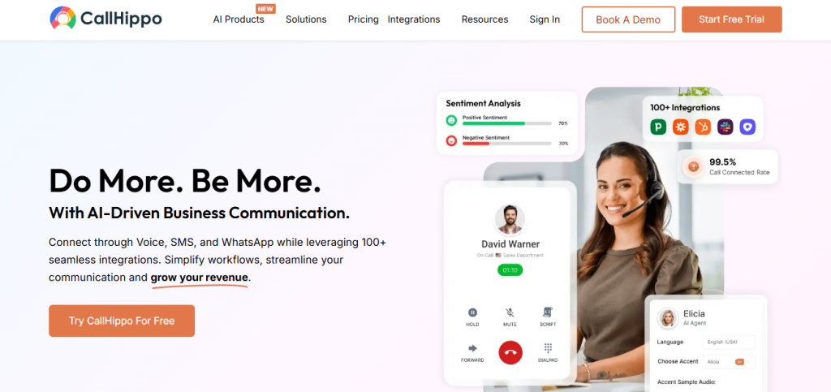Open the Resources nav menu
831x392 pixels.
(485, 19)
